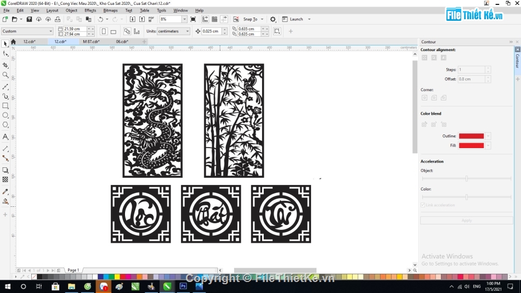Toggle the Treat as filled button
The image size is (521, 293).
coord(277,31)
